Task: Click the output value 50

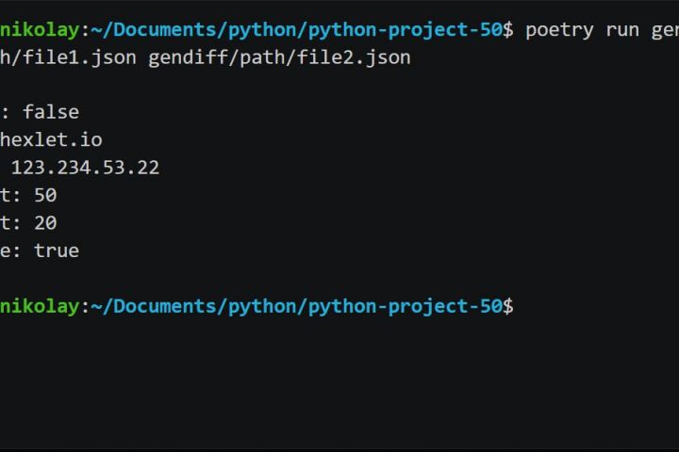Action: (45, 195)
